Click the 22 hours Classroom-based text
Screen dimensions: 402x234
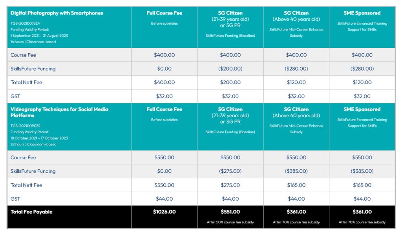pos(33,144)
